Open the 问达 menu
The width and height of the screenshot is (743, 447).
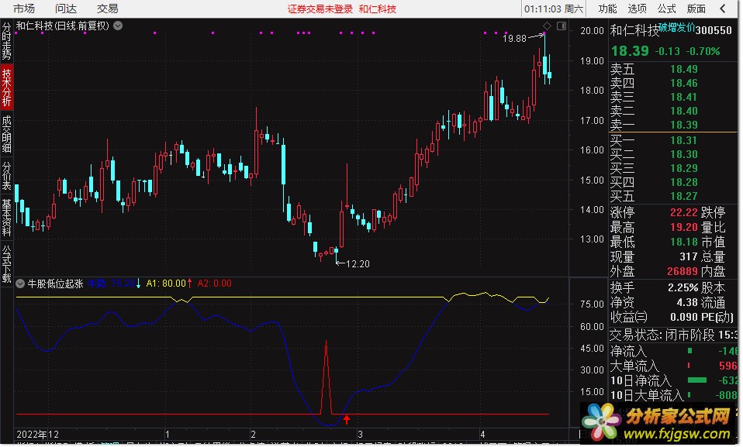pos(65,9)
